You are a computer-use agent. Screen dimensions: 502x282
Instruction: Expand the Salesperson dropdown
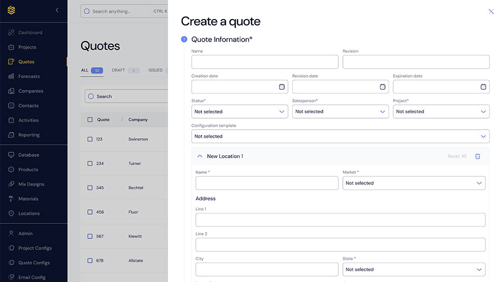tap(340, 112)
